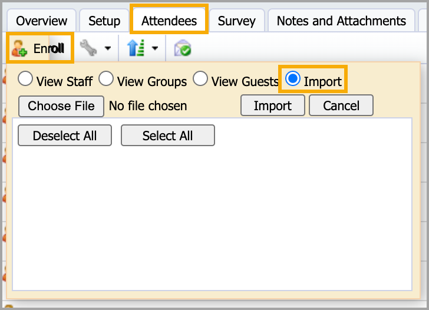Click the Choose File button

tap(61, 106)
